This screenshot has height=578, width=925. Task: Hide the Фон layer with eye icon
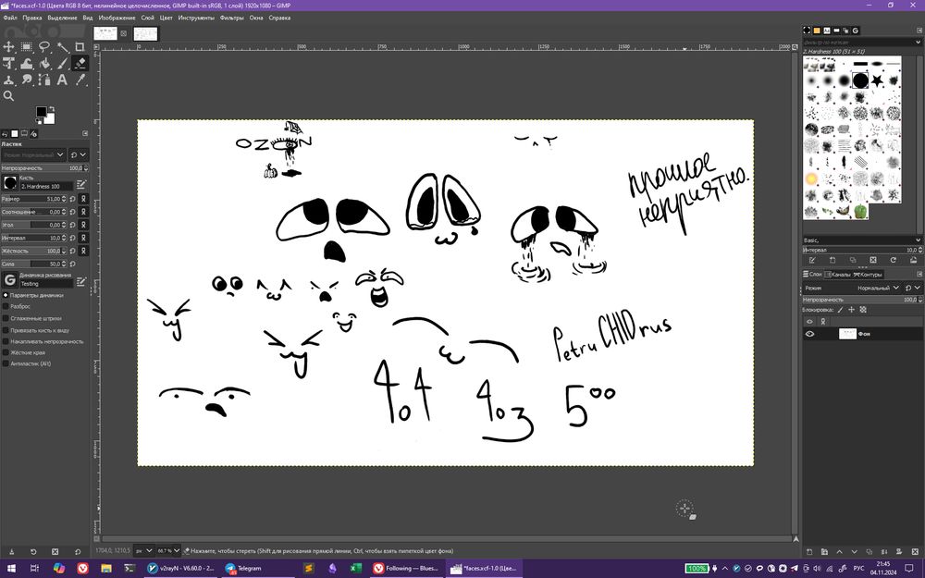coord(810,334)
